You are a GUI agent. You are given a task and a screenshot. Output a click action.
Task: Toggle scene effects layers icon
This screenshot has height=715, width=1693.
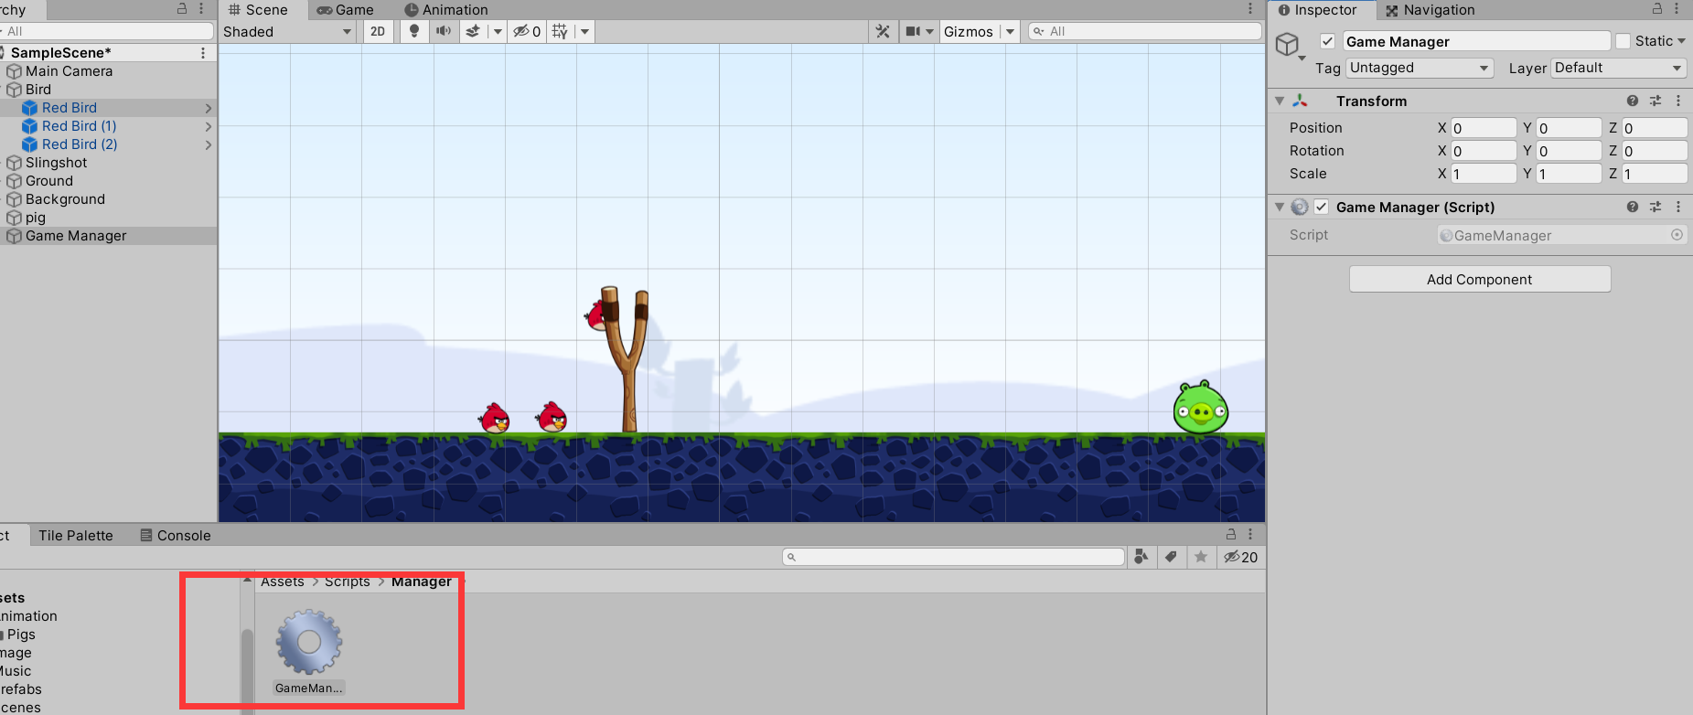click(x=473, y=31)
